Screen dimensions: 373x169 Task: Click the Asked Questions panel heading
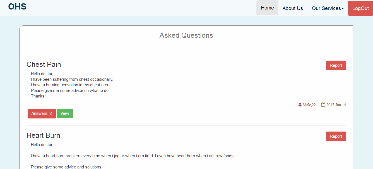pos(186,35)
